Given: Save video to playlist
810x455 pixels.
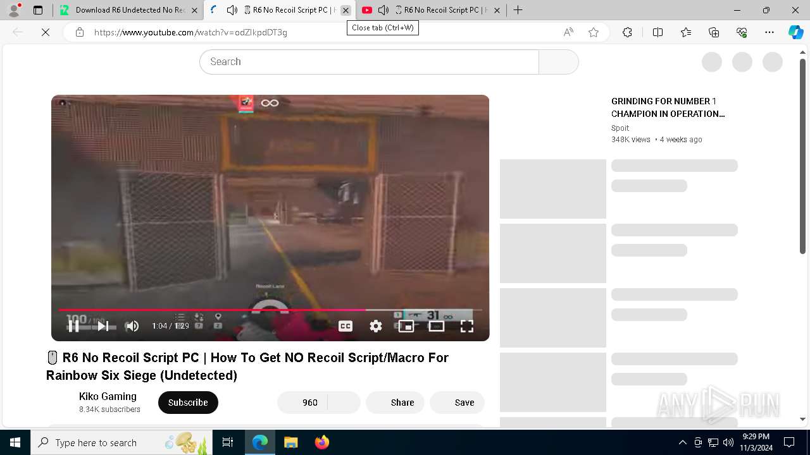Looking at the screenshot, I should [x=457, y=403].
